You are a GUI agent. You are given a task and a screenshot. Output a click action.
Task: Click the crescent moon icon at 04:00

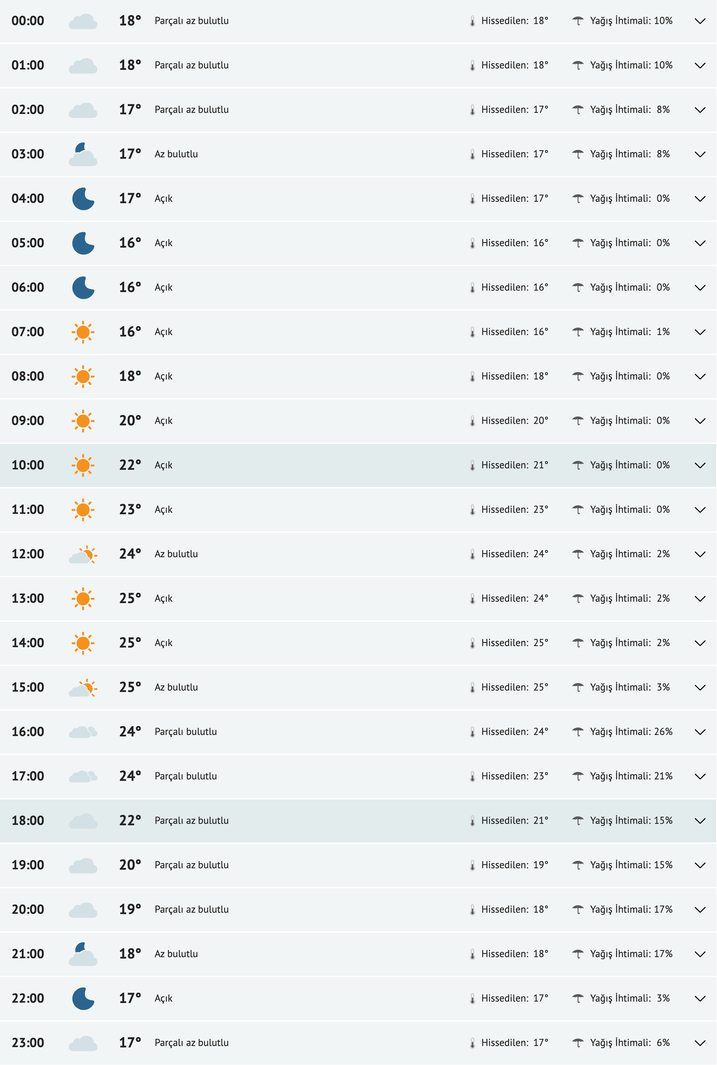[84, 198]
